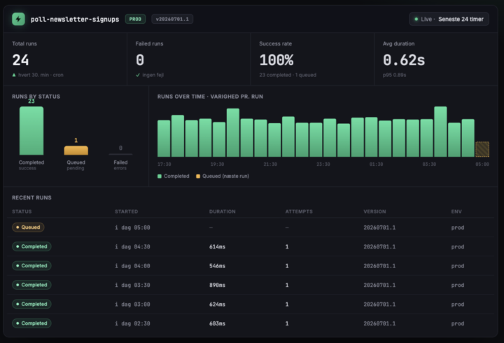Image resolution: width=504 pixels, height=343 pixels.
Task: Click the v20260701.1 version badge
Action: coord(172,19)
